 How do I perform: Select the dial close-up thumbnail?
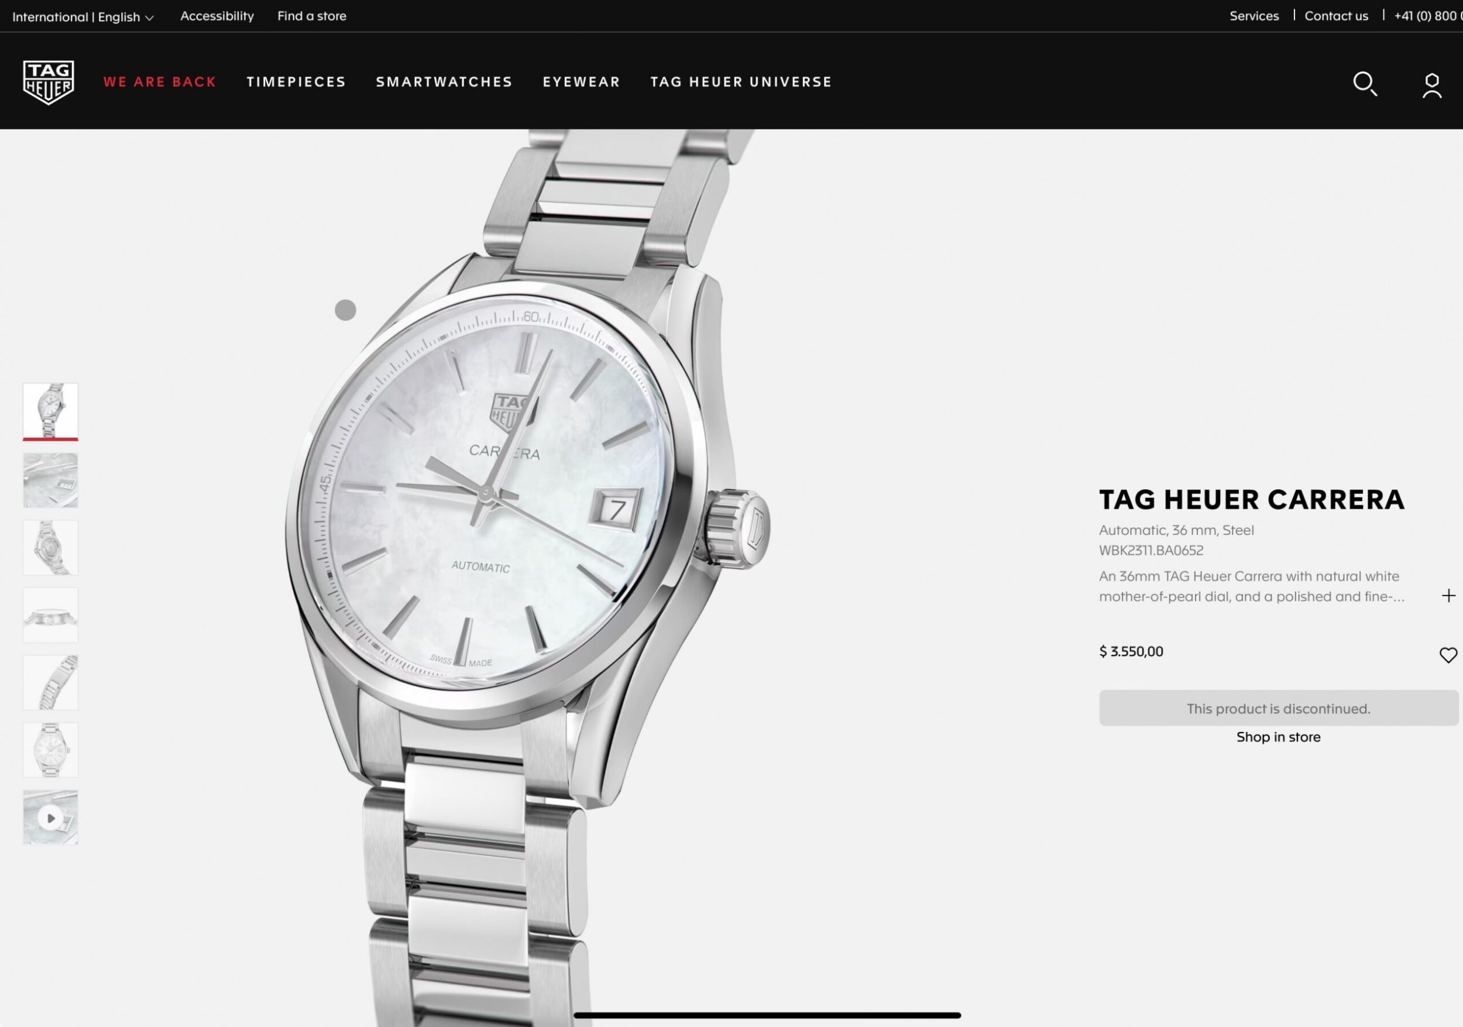(50, 480)
